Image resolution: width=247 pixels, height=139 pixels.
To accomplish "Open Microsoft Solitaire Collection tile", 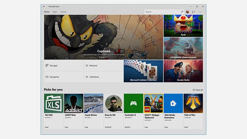I will pyautogui.click(x=143, y=71).
